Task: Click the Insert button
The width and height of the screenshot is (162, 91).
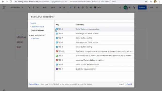Action: pos(121,84)
